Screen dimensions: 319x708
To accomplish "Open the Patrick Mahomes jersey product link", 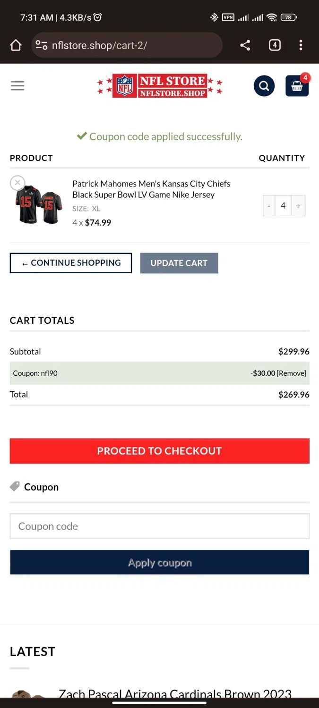I will point(151,189).
